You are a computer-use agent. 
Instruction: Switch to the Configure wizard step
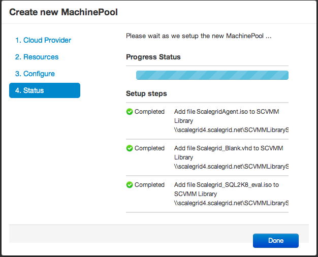pos(35,74)
